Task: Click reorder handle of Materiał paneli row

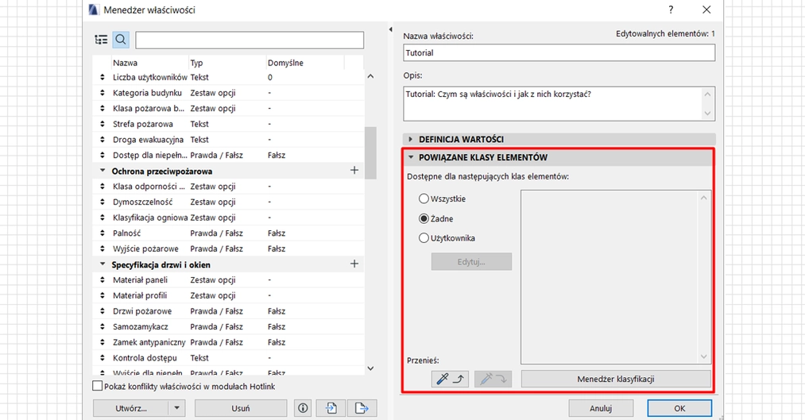Action: (102, 280)
